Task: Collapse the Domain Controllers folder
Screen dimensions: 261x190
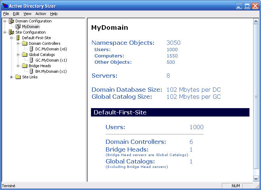Action: [x=18, y=43]
